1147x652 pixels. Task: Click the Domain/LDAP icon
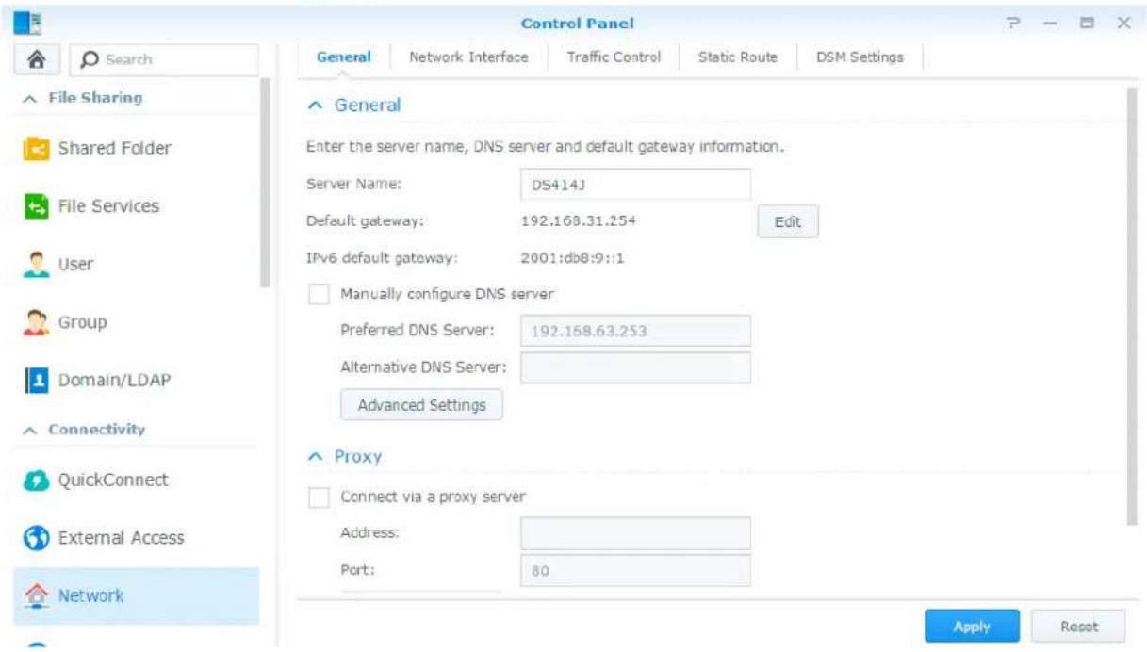click(37, 381)
